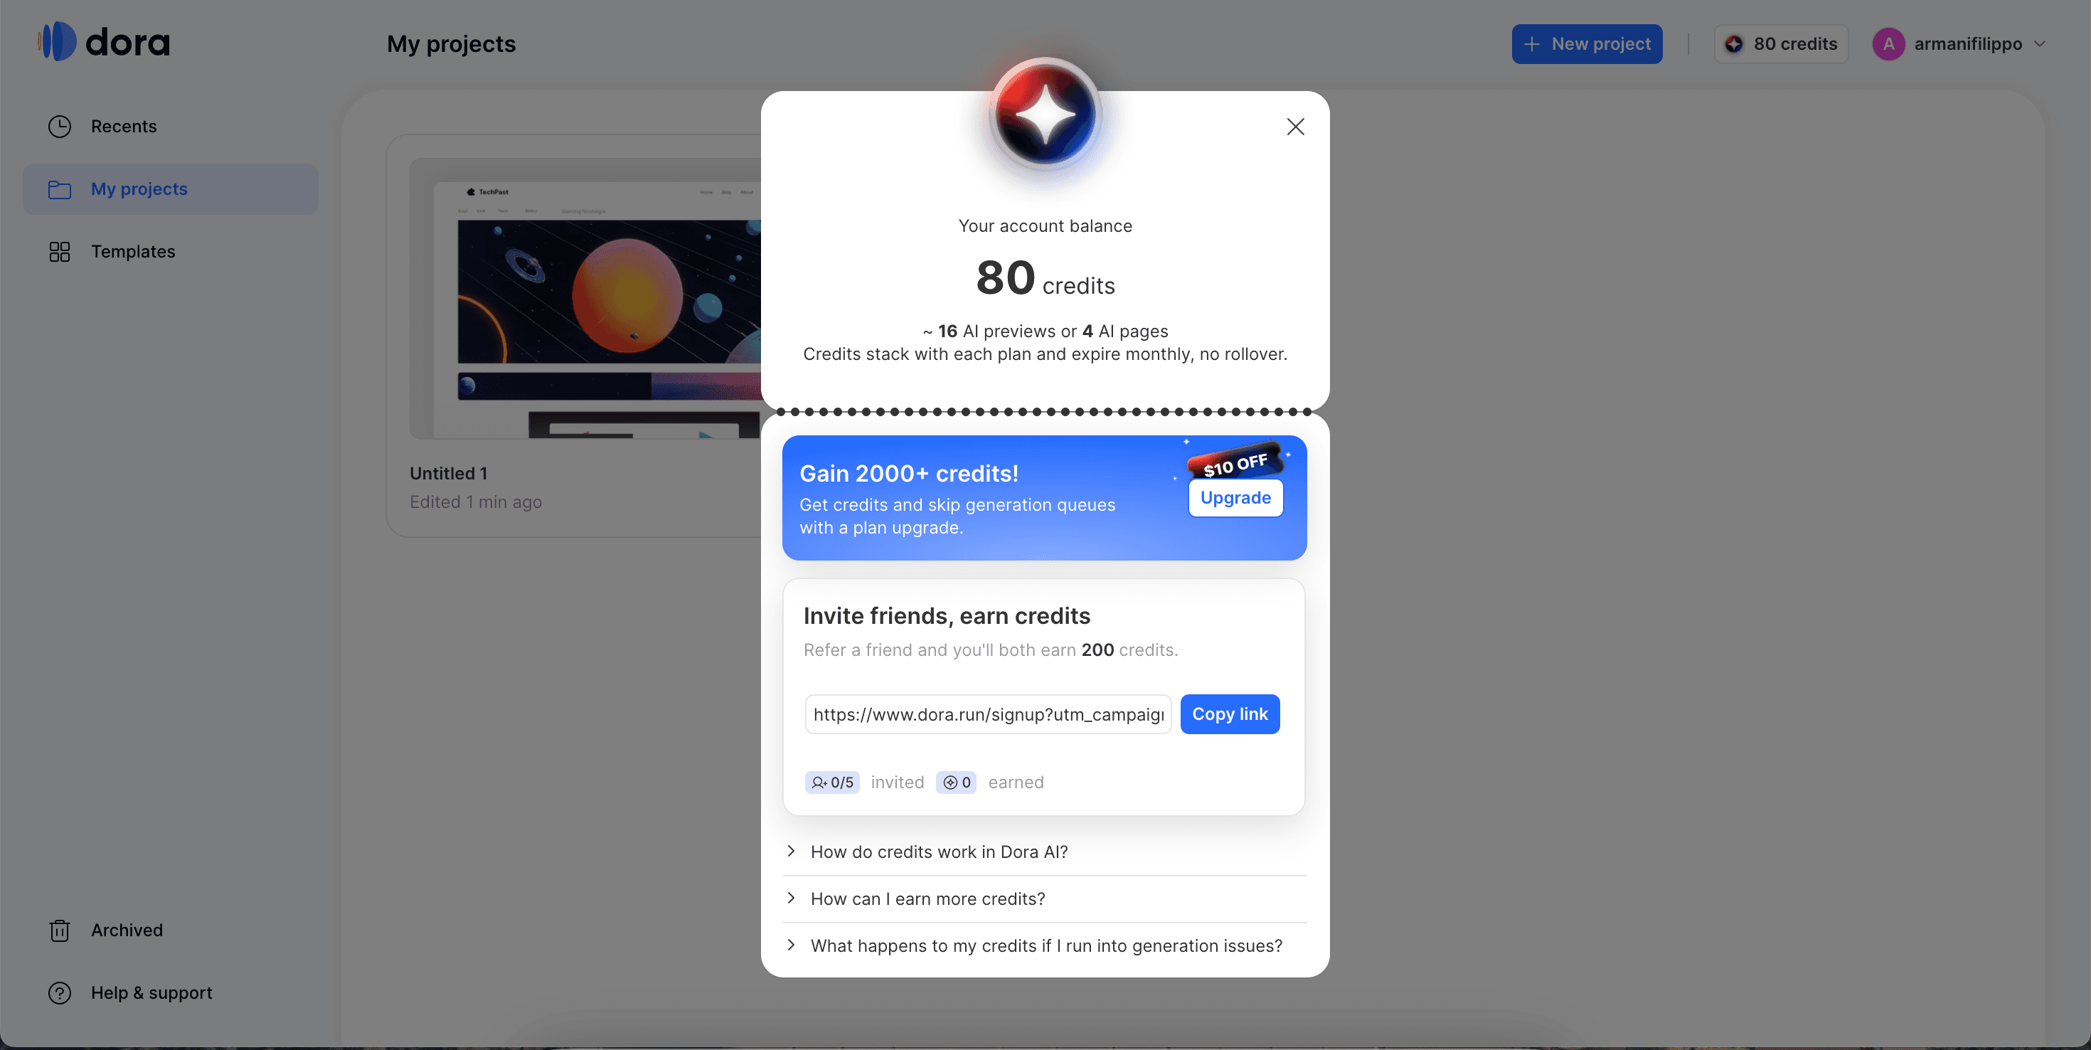Open the Recents section
This screenshot has width=2091, height=1050.
171,127
